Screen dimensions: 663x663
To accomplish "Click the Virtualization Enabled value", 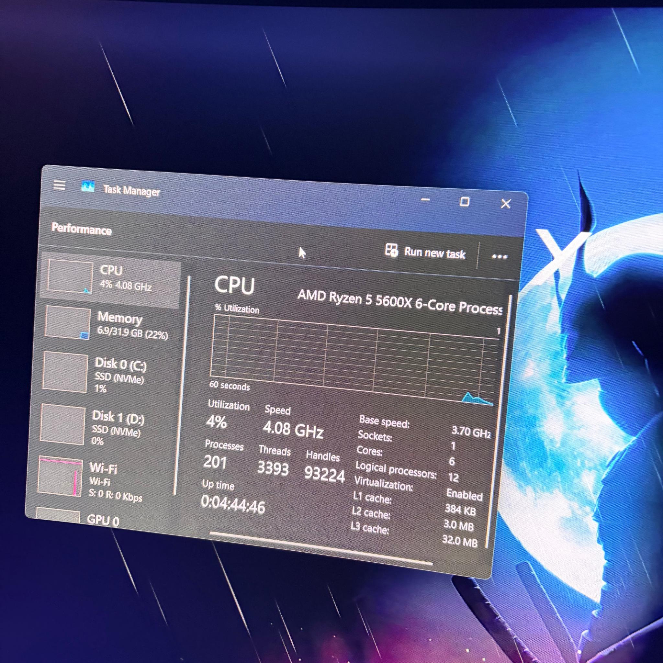I will [464, 495].
